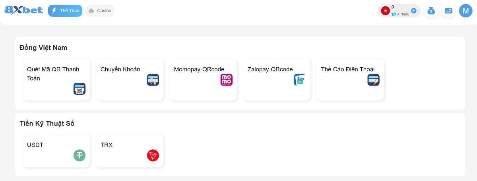Select Thẻ Cào Điện Thoại card

coord(350,80)
